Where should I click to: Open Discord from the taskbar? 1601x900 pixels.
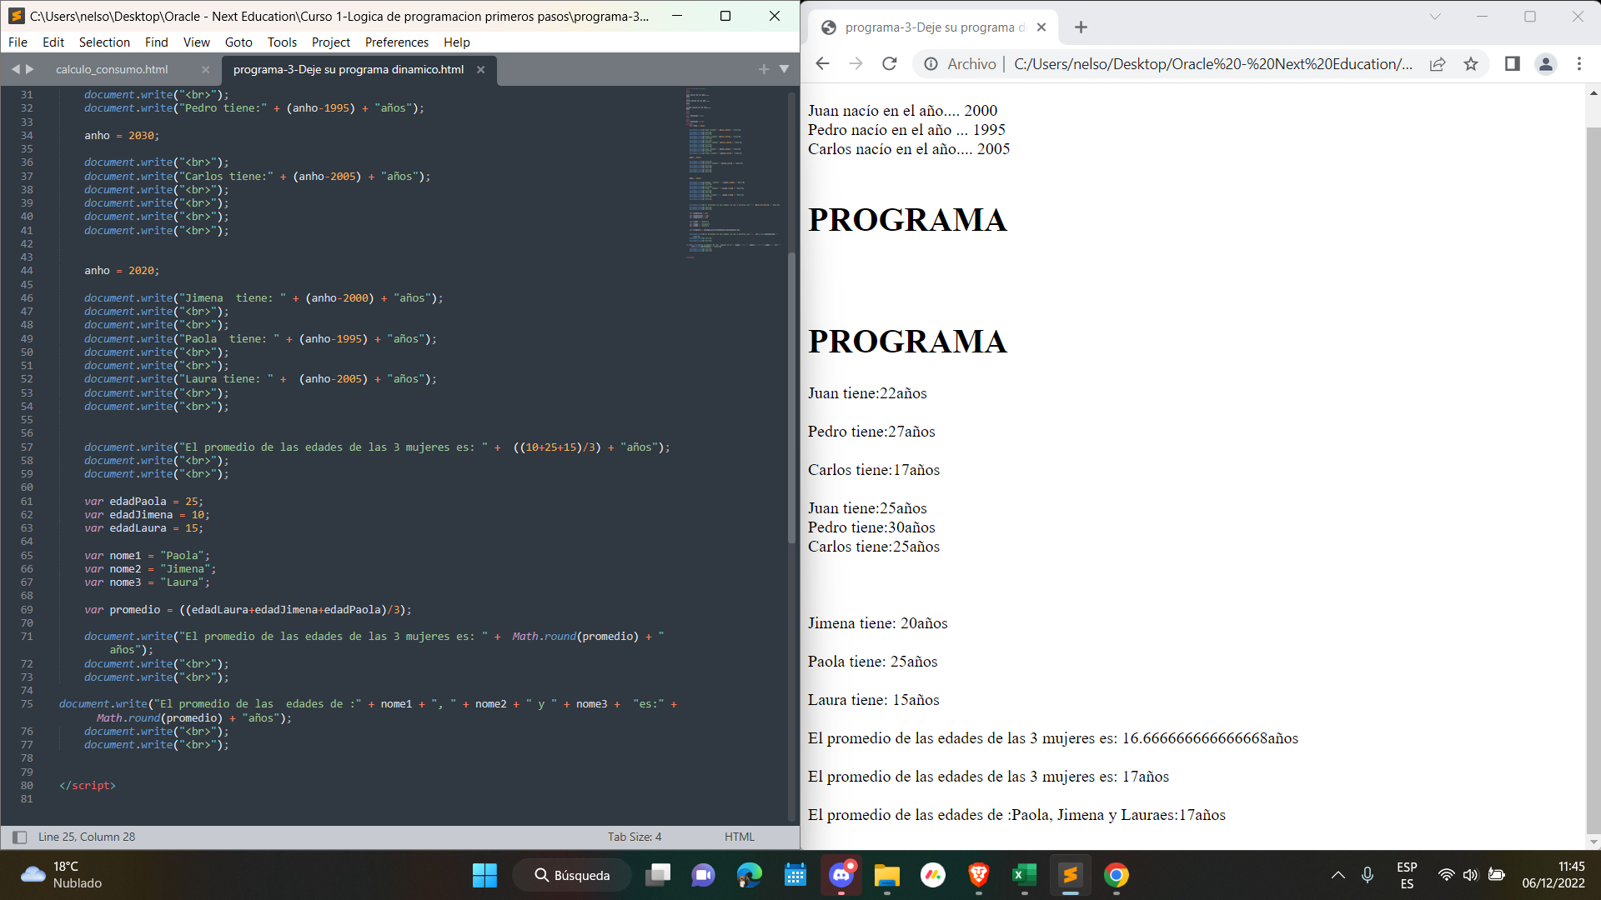click(x=841, y=875)
